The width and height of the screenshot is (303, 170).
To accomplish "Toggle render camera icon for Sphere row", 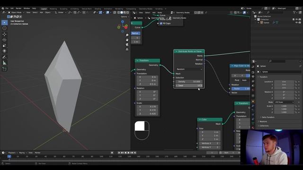I will [300, 23].
